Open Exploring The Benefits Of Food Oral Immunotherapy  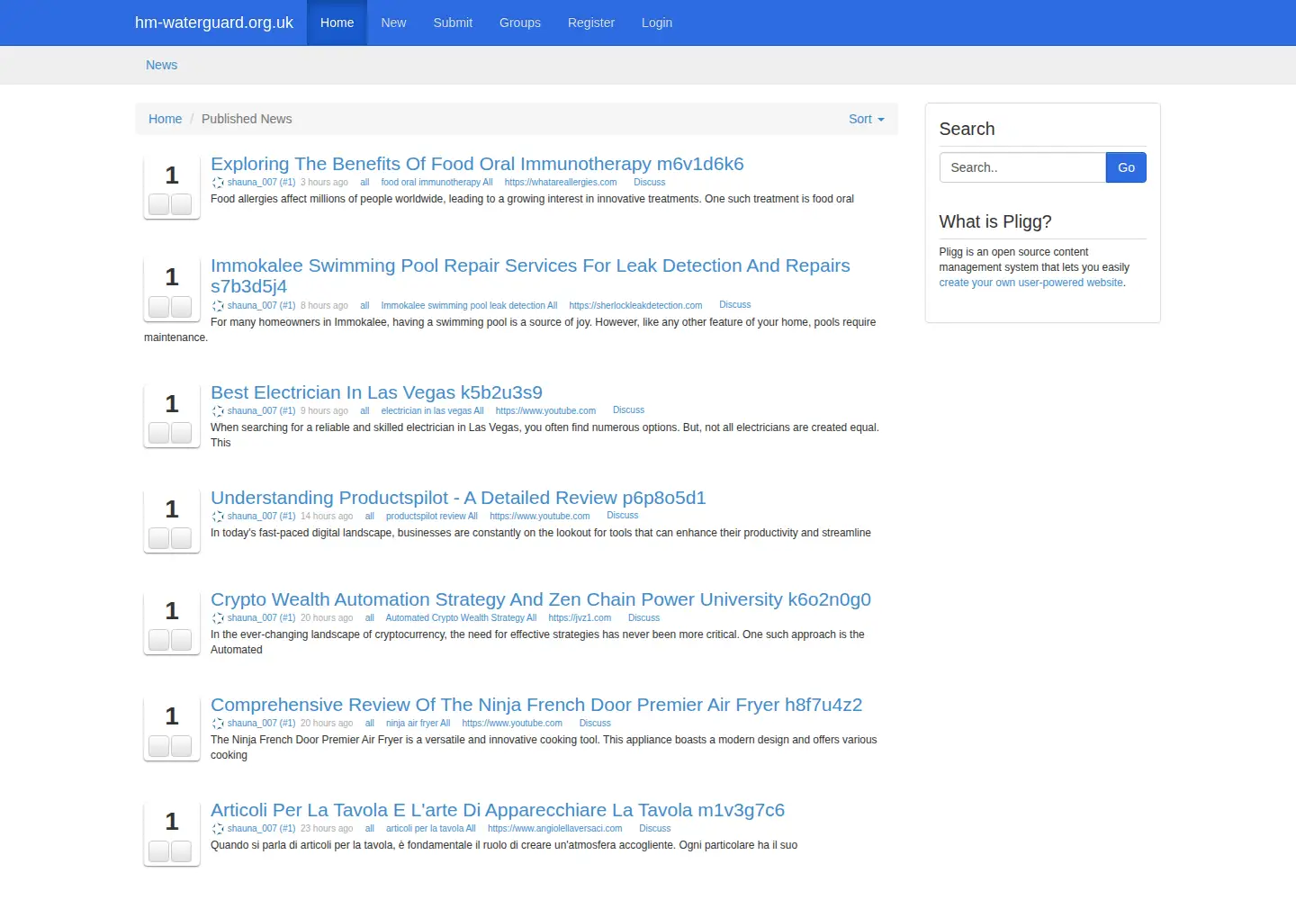[477, 164]
